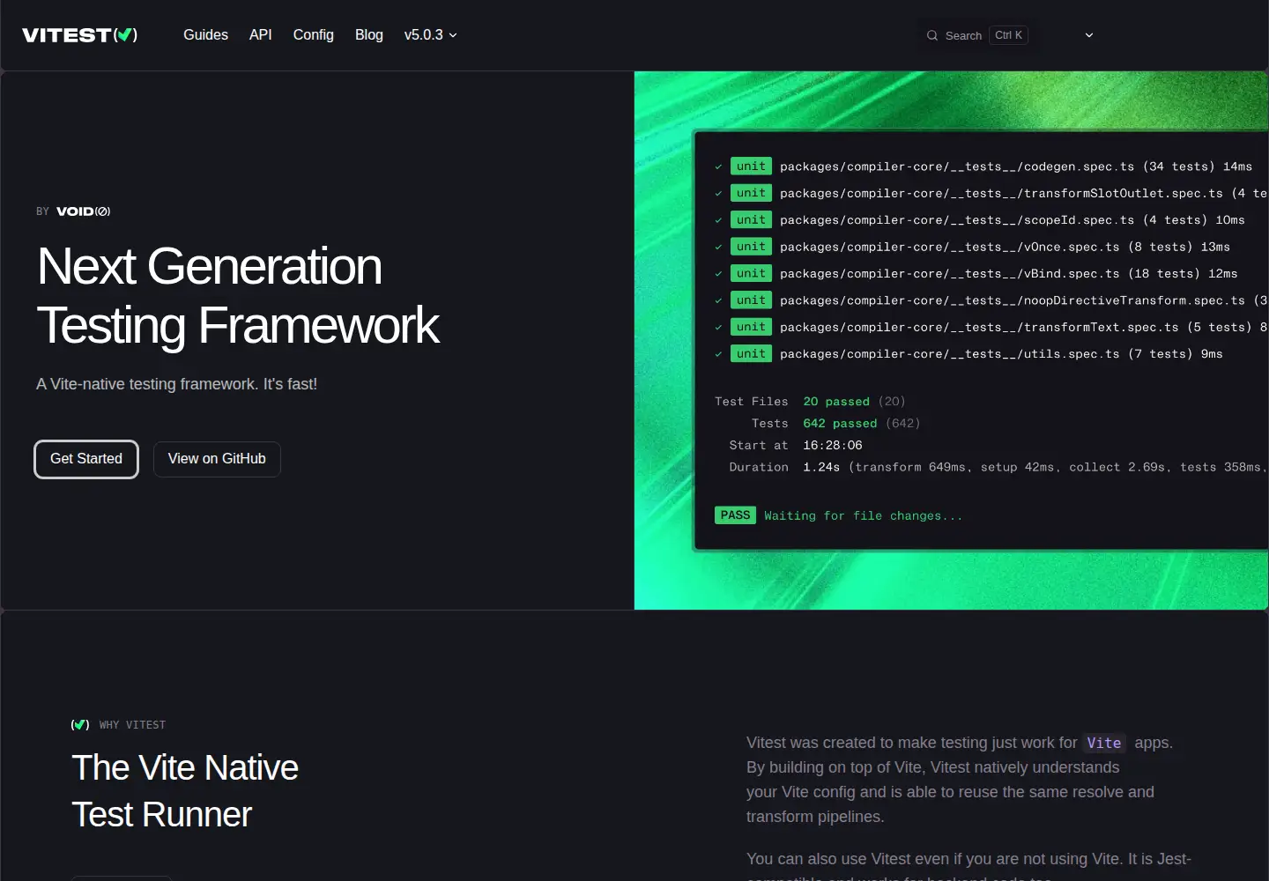Click the '642 passed' tests value
1269x881 pixels.
[x=840, y=424]
